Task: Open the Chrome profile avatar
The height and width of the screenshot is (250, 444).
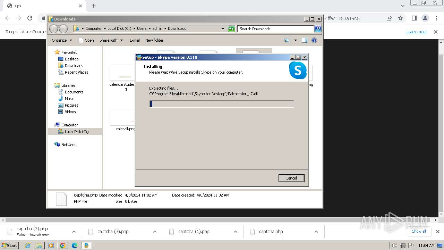Action: (x=425, y=18)
